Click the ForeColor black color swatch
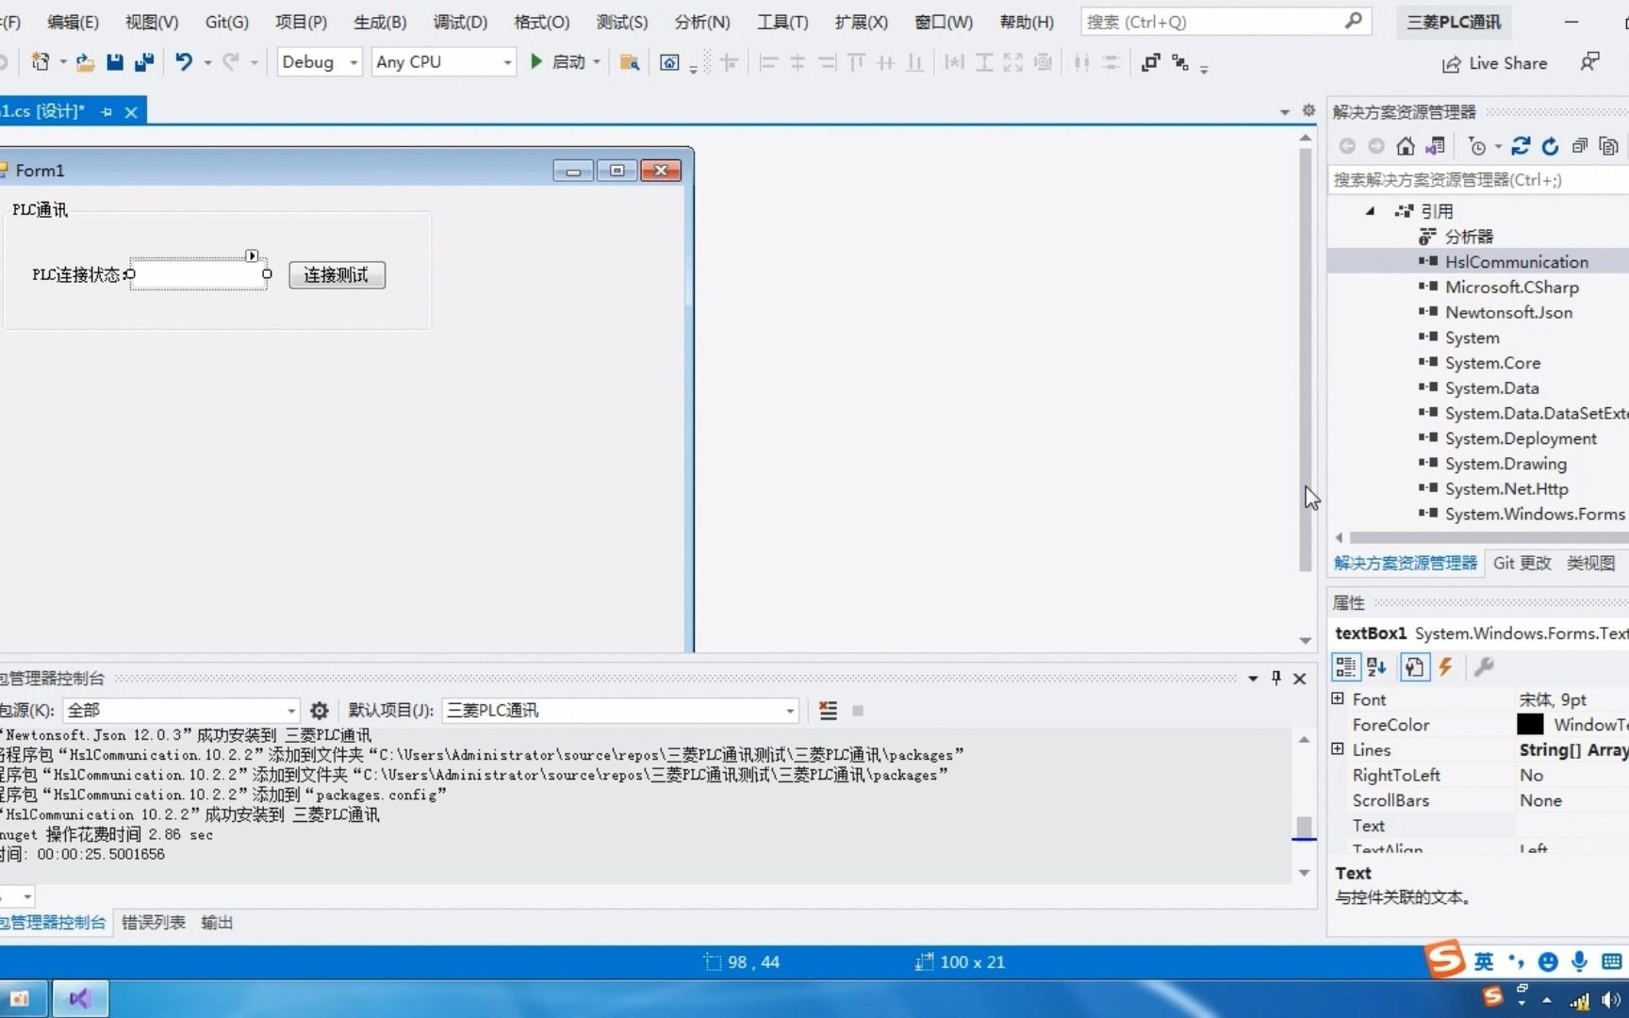 coord(1532,724)
